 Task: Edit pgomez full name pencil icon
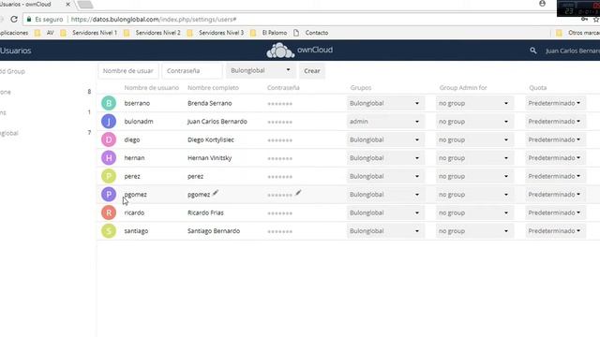[216, 193]
